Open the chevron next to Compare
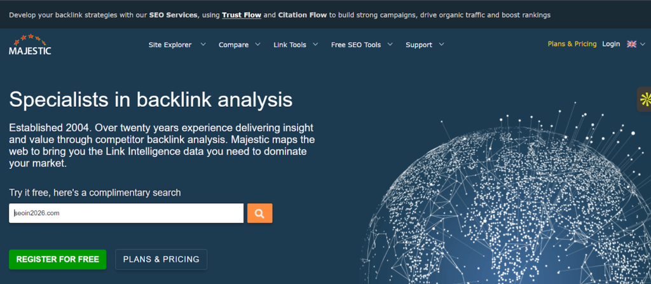Screen dimensions: 651x284 point(258,44)
